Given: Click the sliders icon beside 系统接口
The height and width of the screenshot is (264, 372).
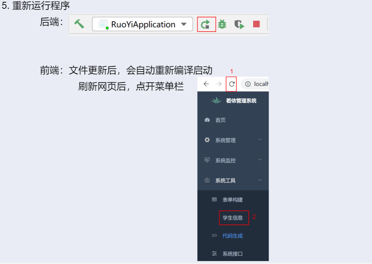Looking at the screenshot, I should (x=214, y=253).
